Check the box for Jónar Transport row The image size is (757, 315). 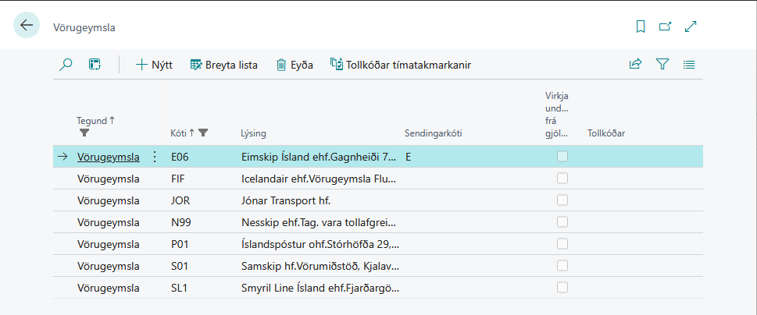[562, 200]
